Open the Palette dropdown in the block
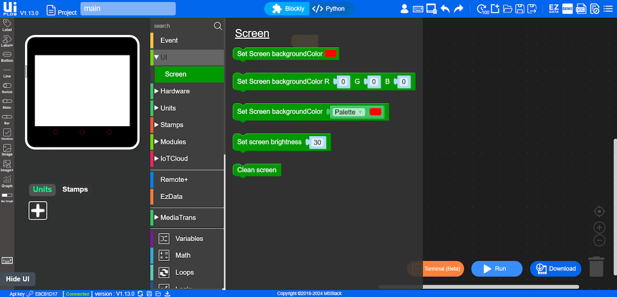The width and height of the screenshot is (617, 297). click(348, 112)
